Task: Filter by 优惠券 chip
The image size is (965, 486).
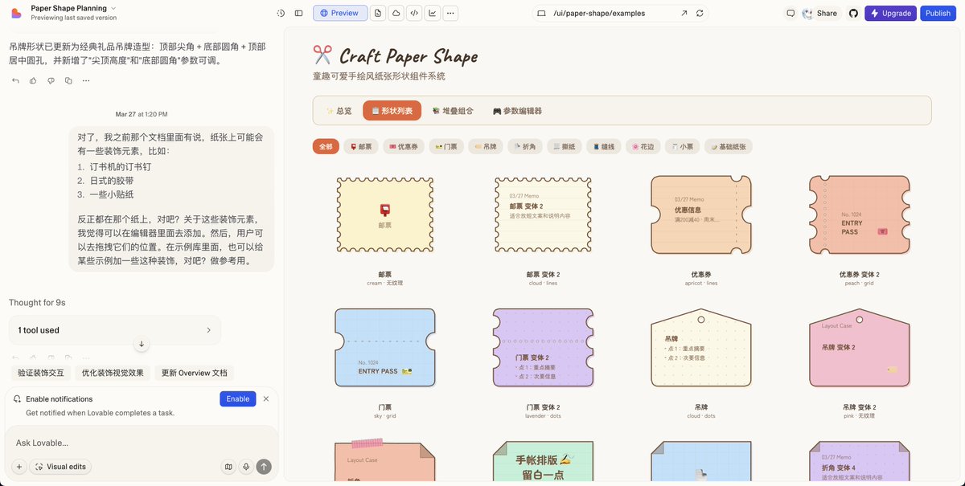Action: (404, 147)
